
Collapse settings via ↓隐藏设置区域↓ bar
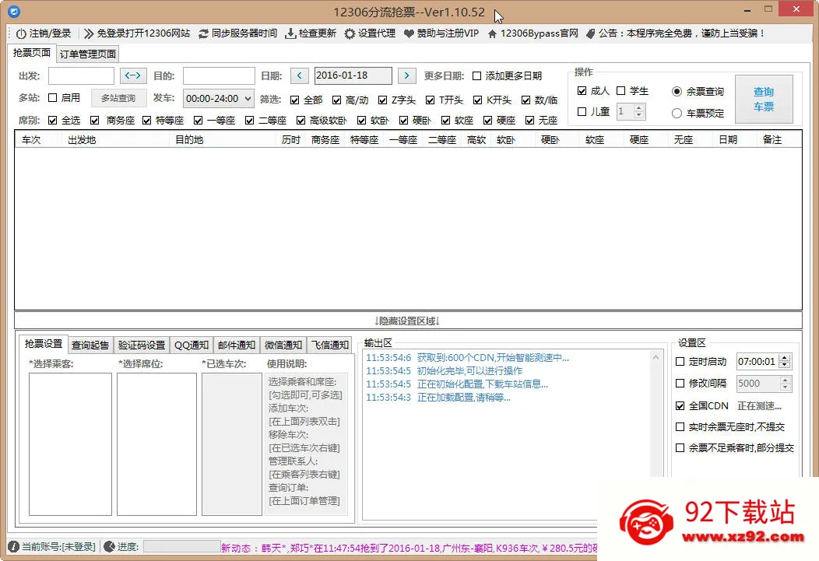tap(408, 321)
